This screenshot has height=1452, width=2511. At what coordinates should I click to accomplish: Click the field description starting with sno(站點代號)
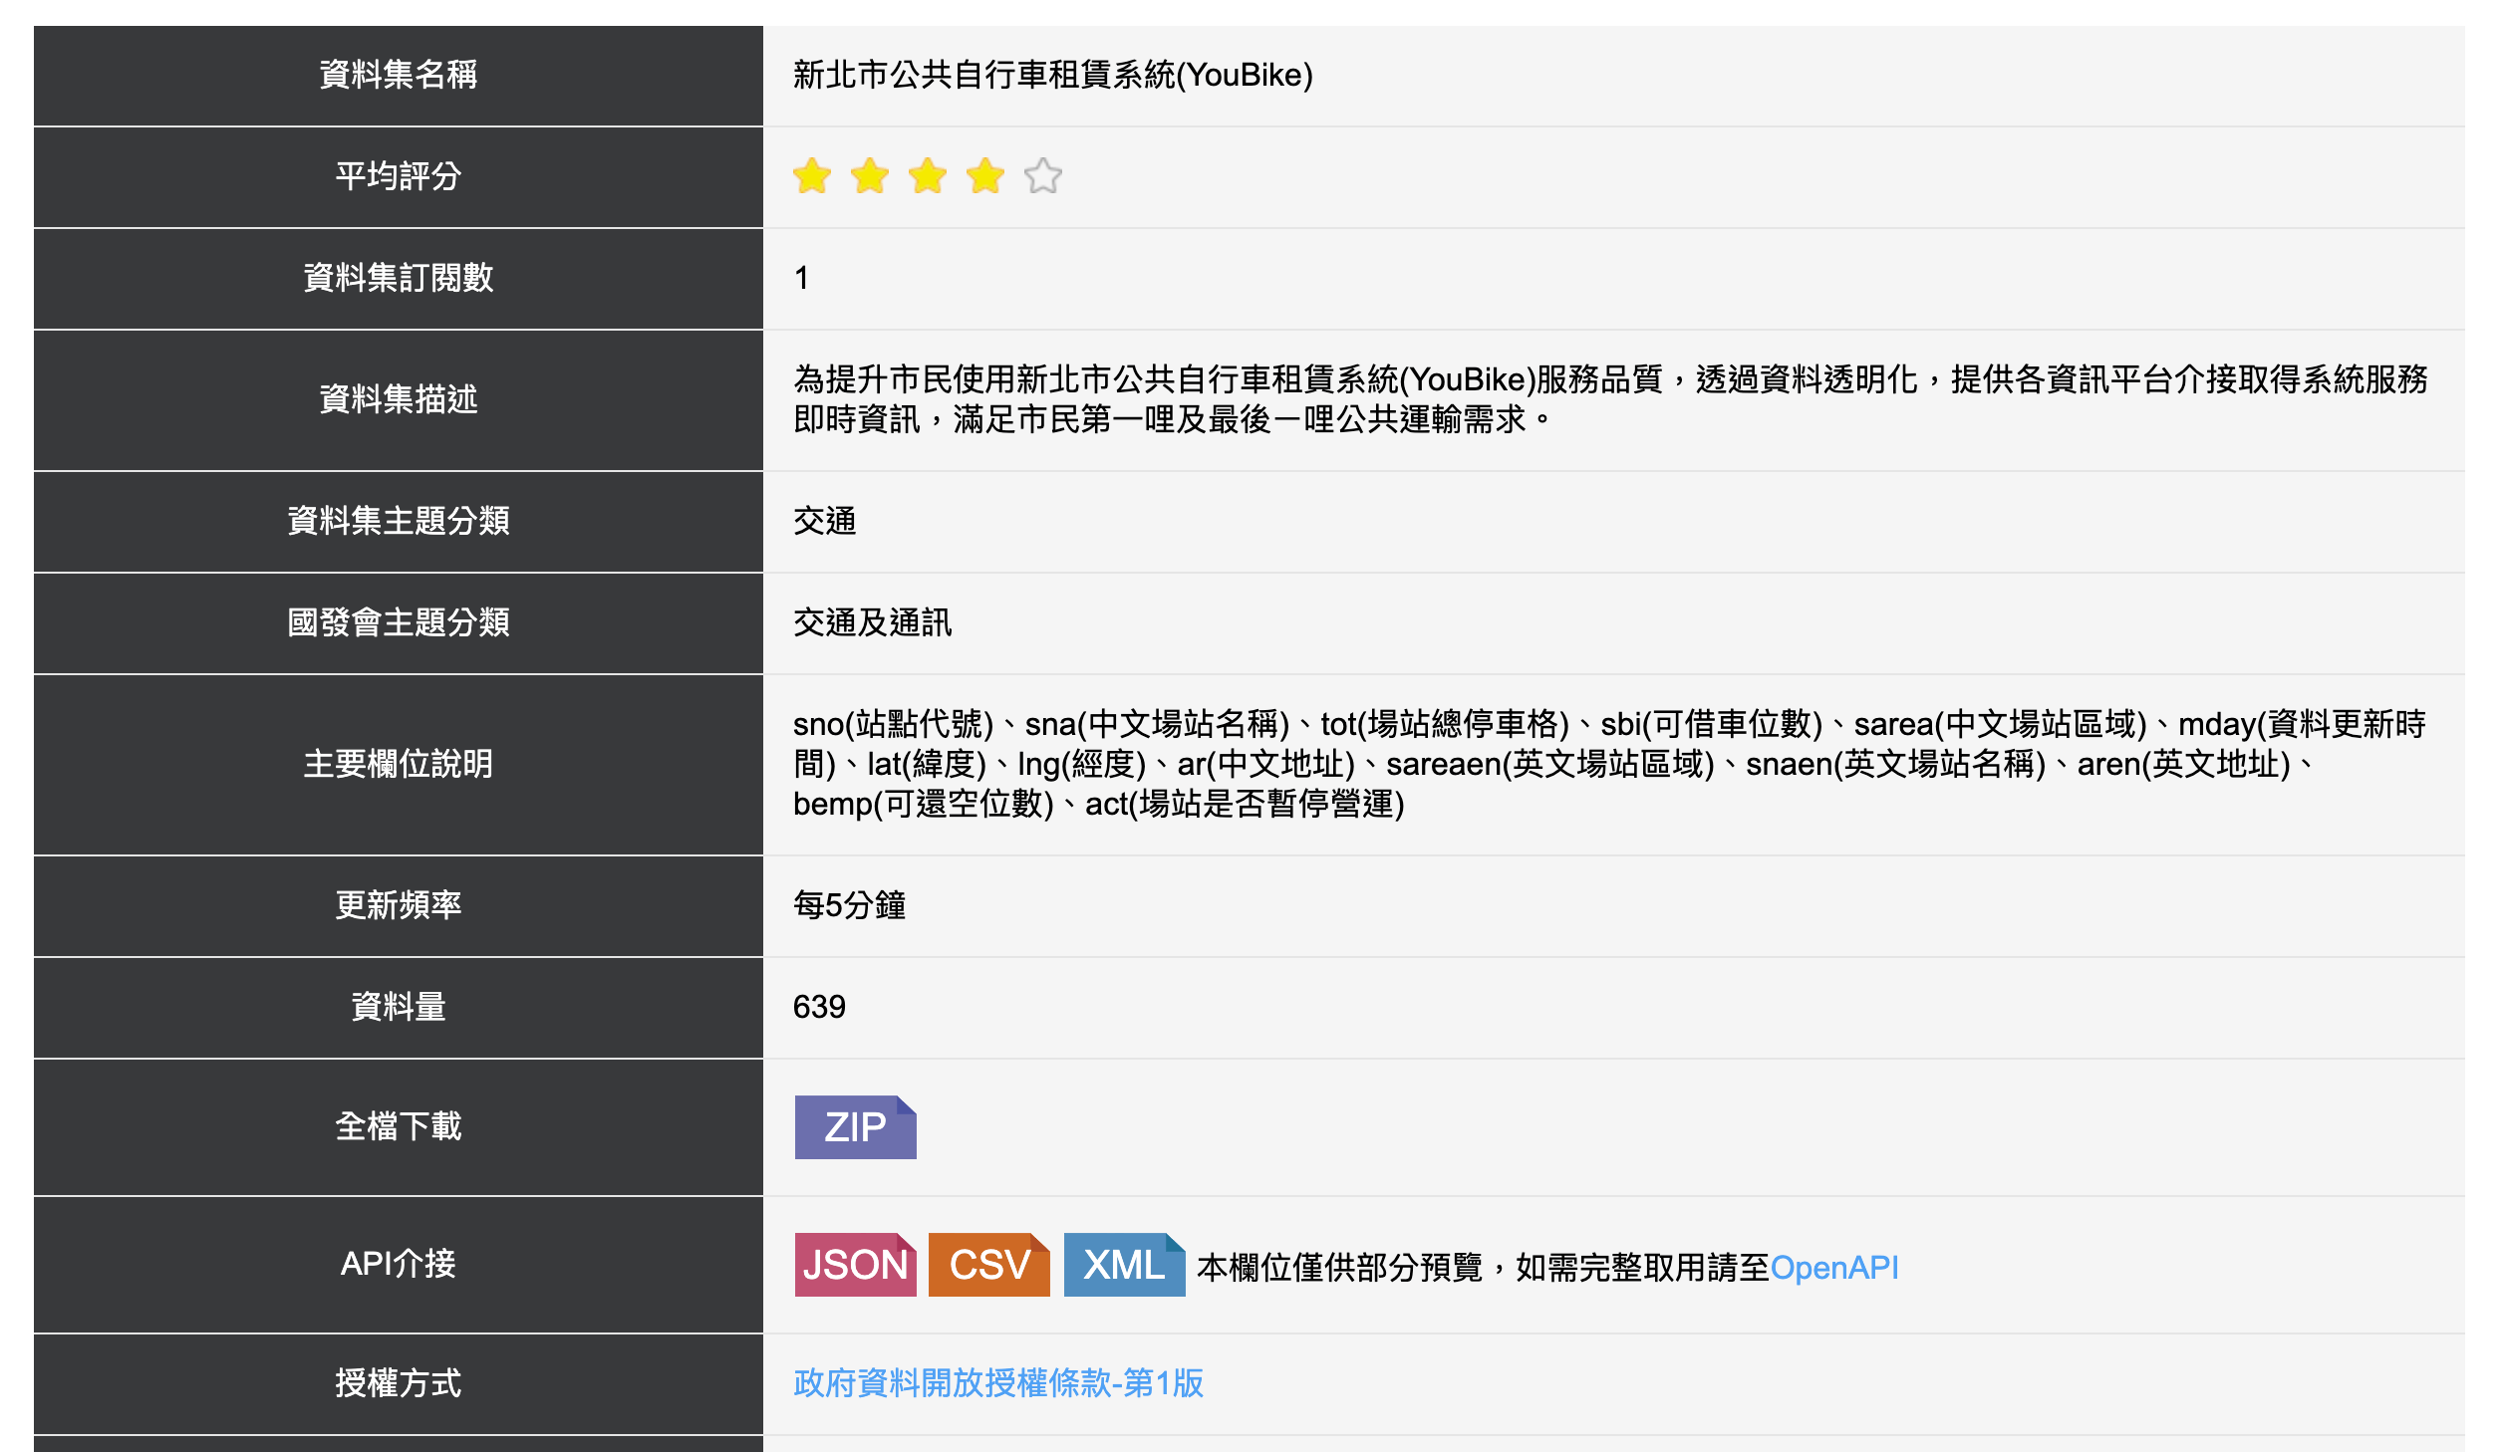1609,764
